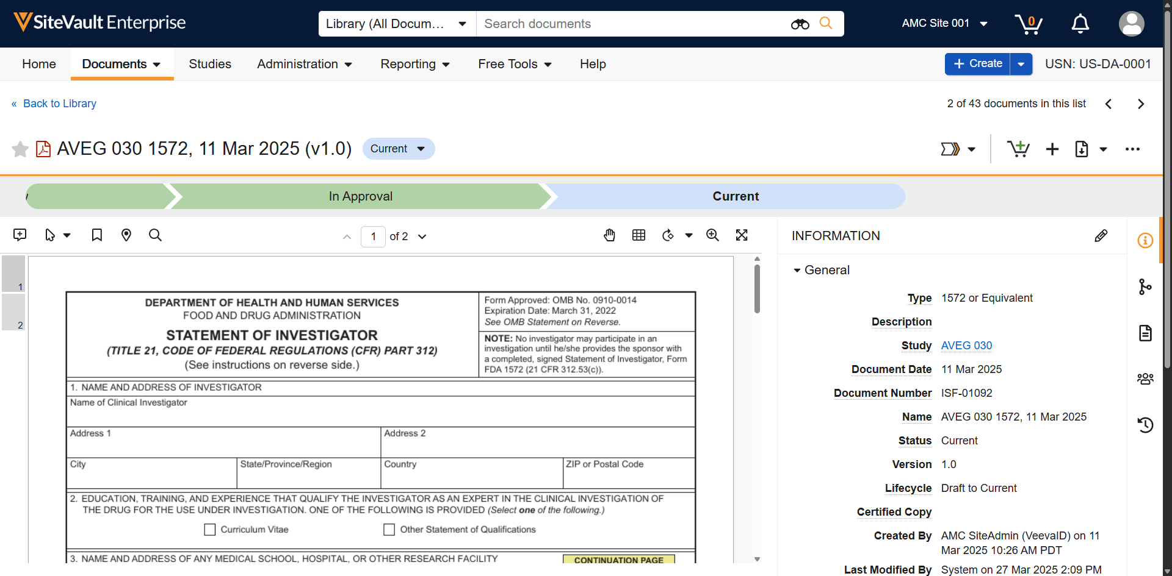Screen dimensions: 1172x576
Task: Edit information with the pencil icon
Action: coord(1101,236)
